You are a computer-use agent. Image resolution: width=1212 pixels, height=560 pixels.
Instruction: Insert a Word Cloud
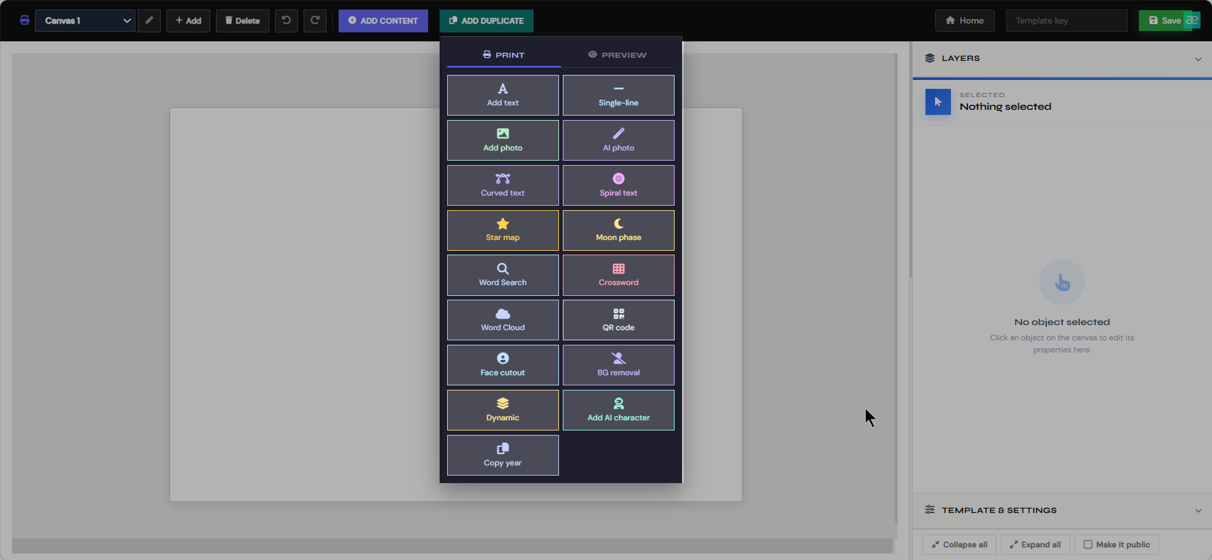[502, 321]
